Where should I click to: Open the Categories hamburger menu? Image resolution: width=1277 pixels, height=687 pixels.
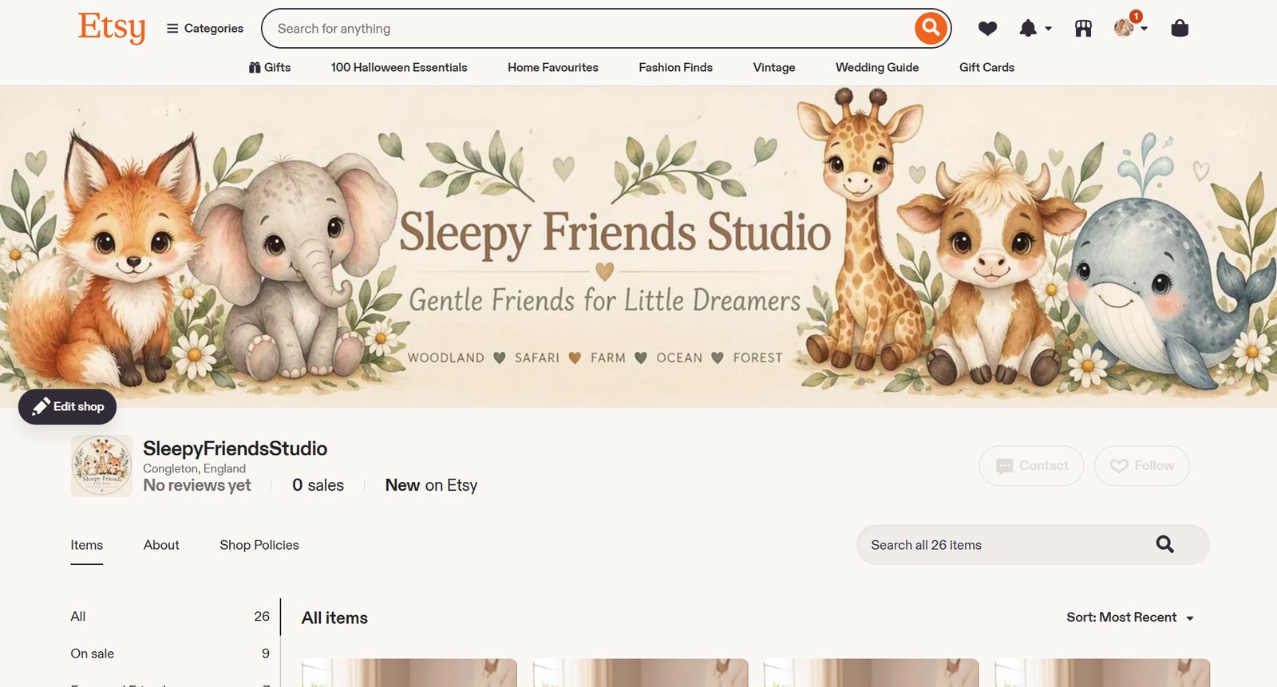[205, 29]
